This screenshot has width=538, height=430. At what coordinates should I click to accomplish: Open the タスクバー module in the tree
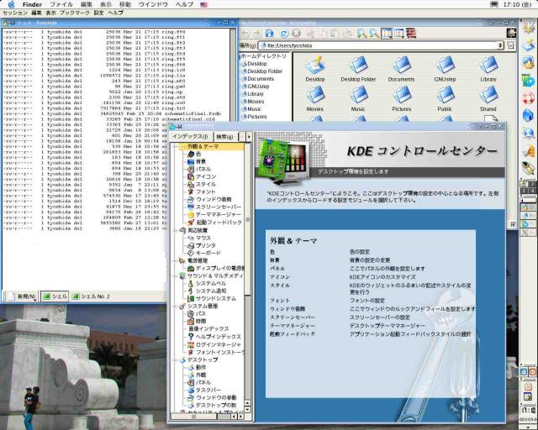click(204, 390)
